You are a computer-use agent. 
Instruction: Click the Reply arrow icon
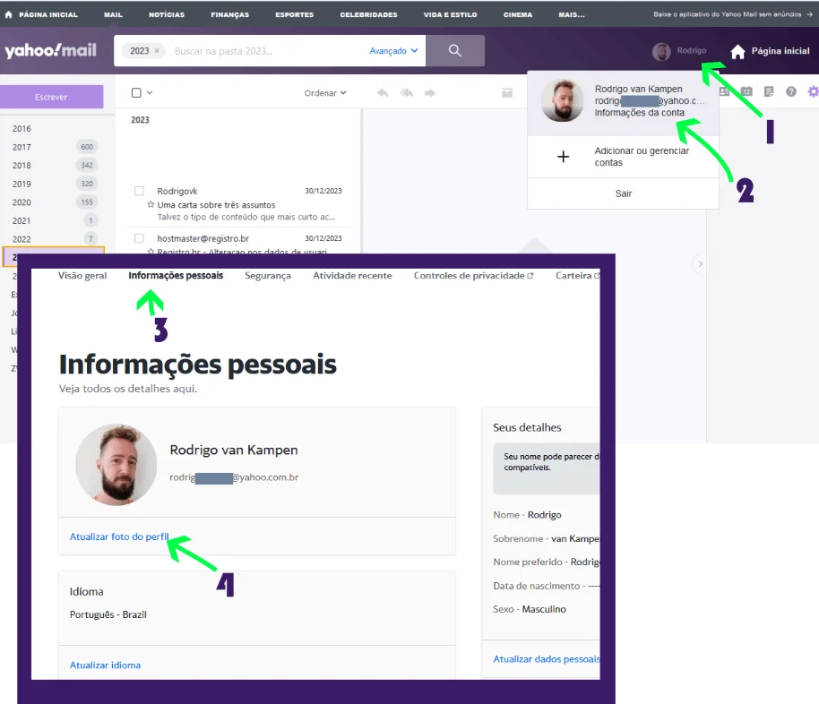[383, 93]
